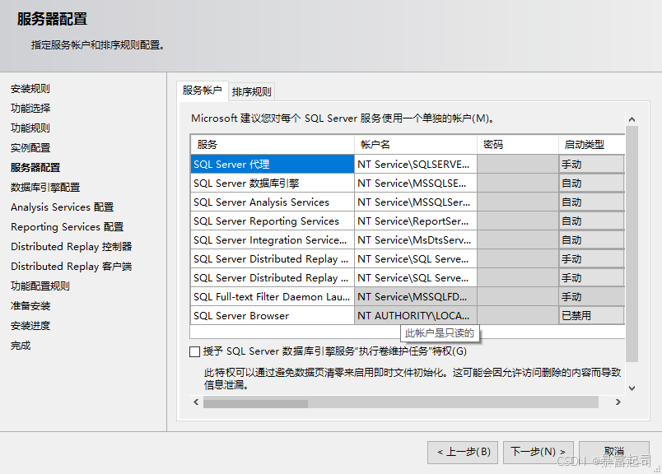Change startup type of SQL Server Browser
The width and height of the screenshot is (662, 474).
pyautogui.click(x=590, y=315)
